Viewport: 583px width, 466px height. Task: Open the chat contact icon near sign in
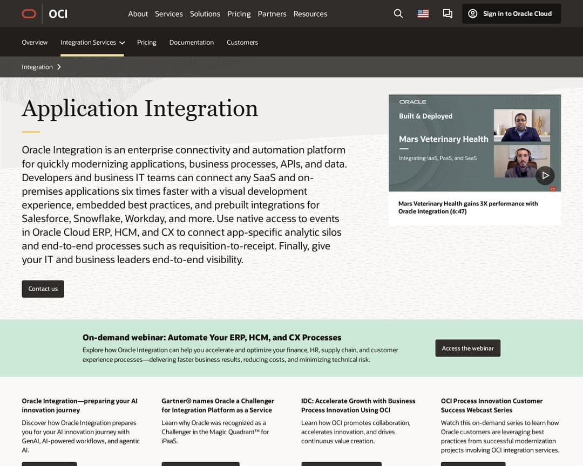coord(448,14)
